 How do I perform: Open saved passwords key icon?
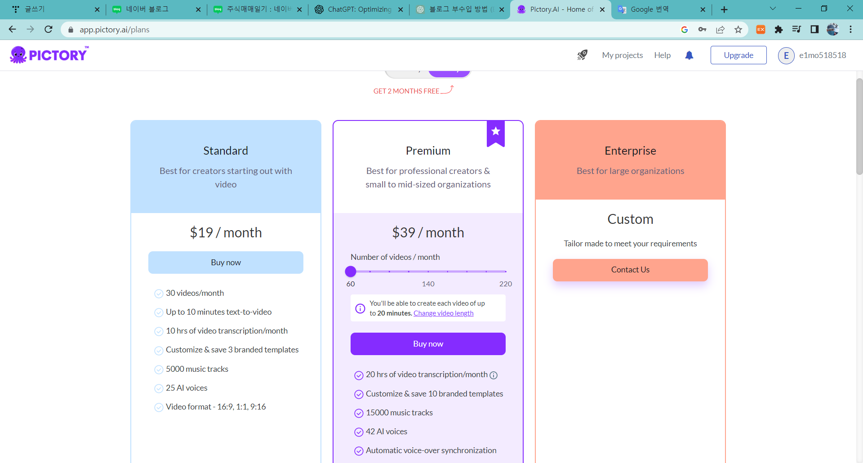pyautogui.click(x=702, y=29)
